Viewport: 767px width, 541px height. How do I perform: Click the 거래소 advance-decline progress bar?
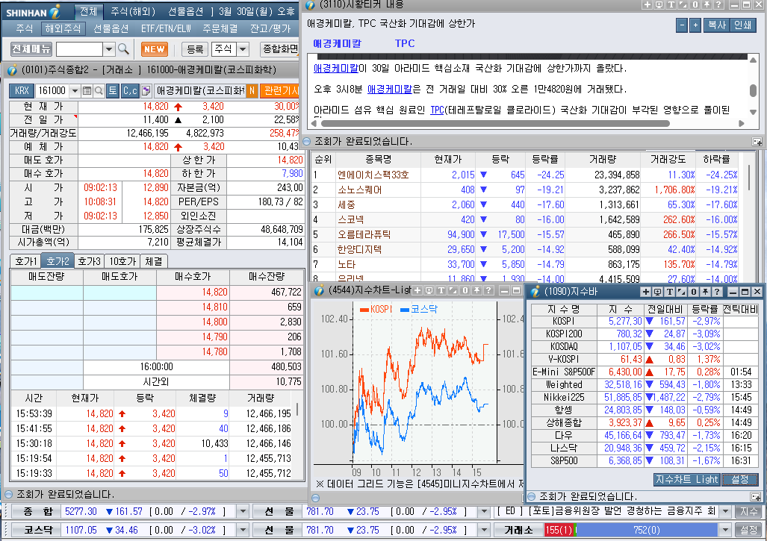coord(632,530)
